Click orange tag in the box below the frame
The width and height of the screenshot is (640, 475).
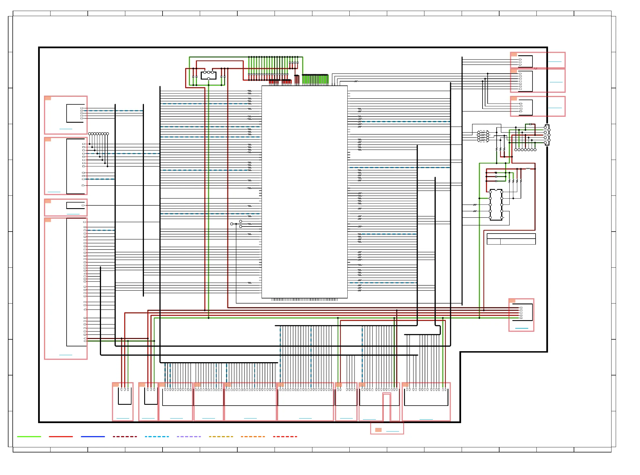(378, 430)
